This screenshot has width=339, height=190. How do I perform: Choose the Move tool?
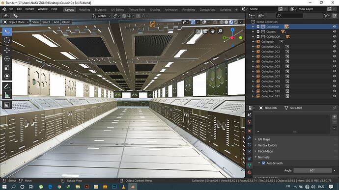pyautogui.click(x=7, y=50)
